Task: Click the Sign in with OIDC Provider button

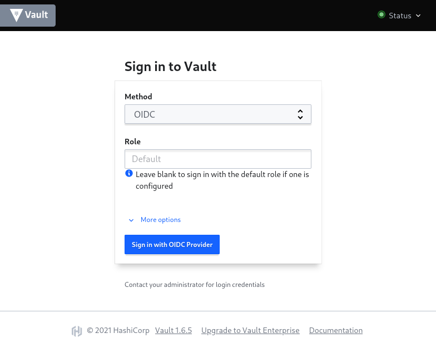Action: point(172,244)
